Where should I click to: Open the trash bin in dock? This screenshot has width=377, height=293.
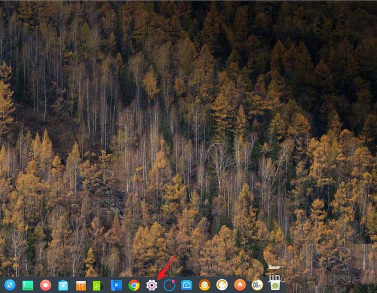click(275, 285)
